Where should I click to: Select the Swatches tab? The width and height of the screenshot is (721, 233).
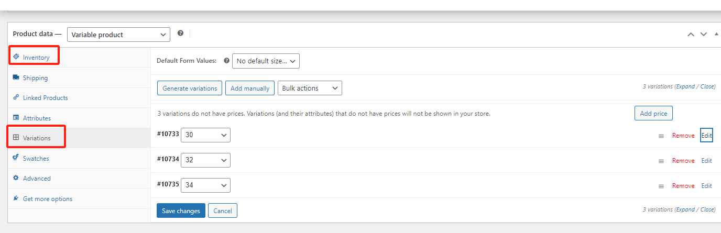click(36, 159)
